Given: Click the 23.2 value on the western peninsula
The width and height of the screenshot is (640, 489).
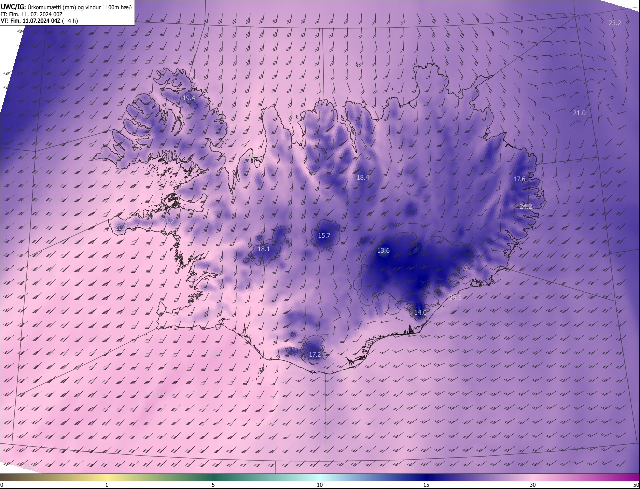Looking at the screenshot, I should tap(168, 221).
